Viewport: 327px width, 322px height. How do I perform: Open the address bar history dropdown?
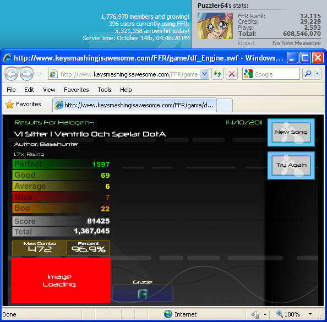pos(204,74)
